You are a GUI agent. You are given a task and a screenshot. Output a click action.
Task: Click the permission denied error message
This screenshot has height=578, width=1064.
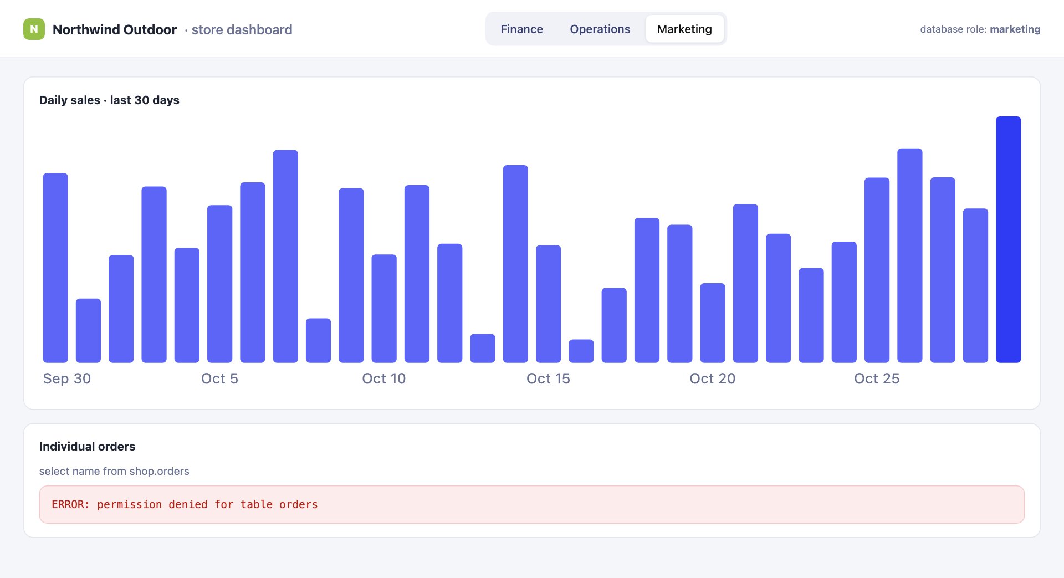click(x=531, y=504)
